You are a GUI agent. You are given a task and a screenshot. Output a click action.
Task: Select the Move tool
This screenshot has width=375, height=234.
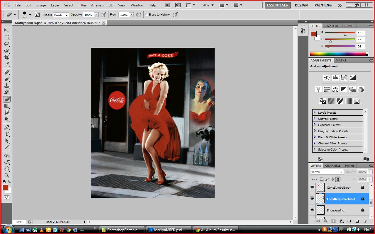(x=7, y=30)
